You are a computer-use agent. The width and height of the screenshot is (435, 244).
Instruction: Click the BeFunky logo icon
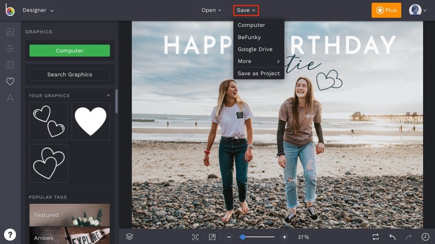point(10,10)
